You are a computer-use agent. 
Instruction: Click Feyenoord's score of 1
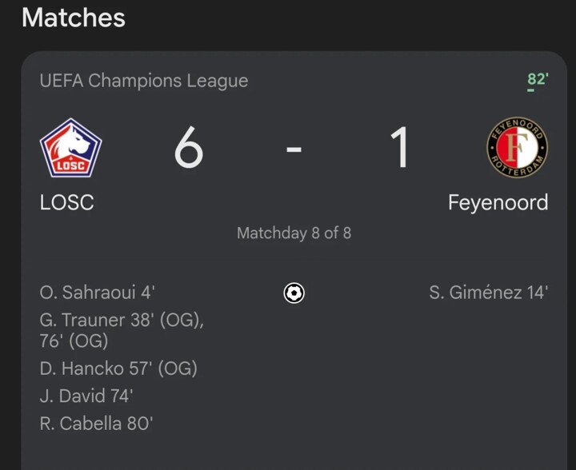tap(399, 149)
